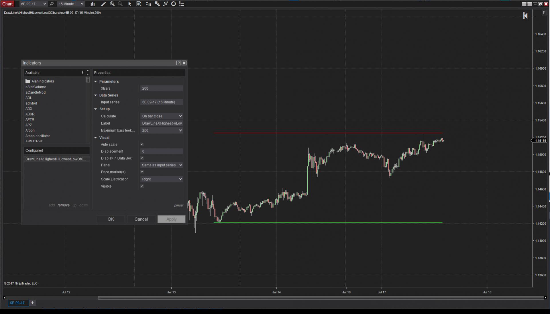Collapse the Parameters section
The image size is (550, 314).
click(x=96, y=82)
